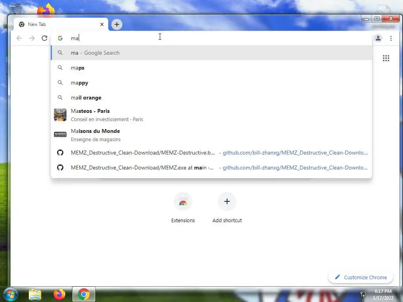Image resolution: width=403 pixels, height=302 pixels.
Task: Open the Google apps grid icon
Action: point(386,58)
